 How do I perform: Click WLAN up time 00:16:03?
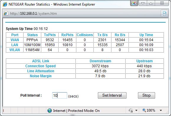(x=146, y=50)
